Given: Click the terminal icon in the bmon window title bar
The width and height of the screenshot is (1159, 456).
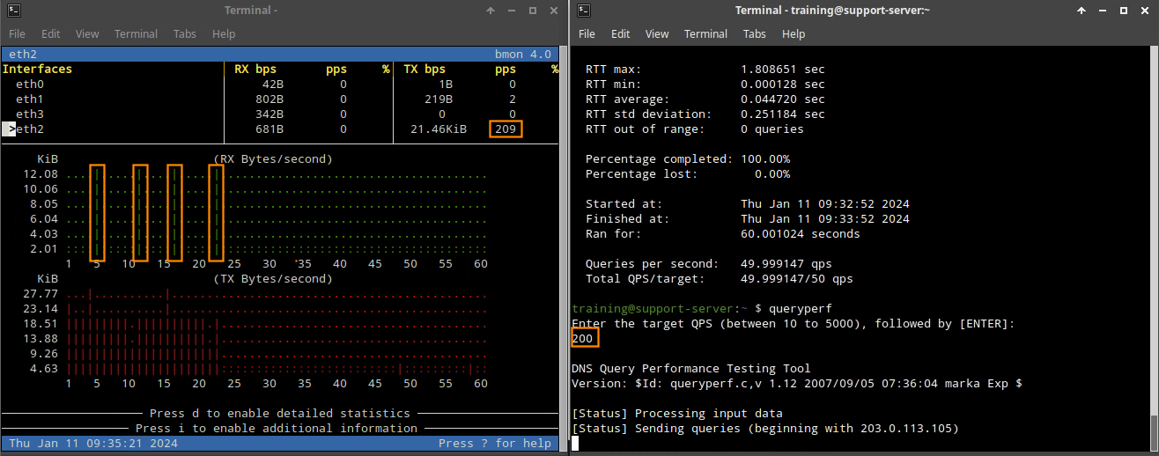Looking at the screenshot, I should tap(12, 11).
